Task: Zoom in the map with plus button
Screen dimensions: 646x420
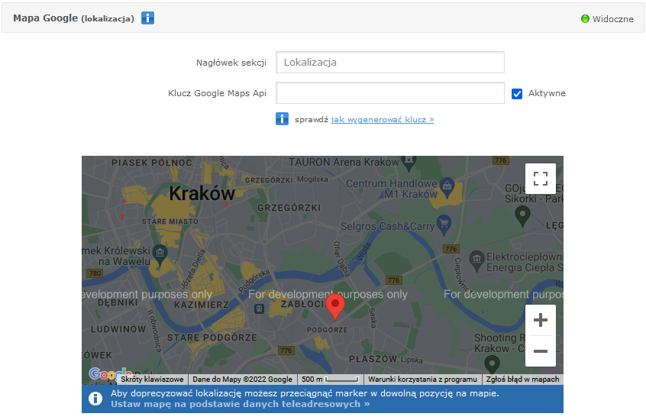Action: coord(540,320)
